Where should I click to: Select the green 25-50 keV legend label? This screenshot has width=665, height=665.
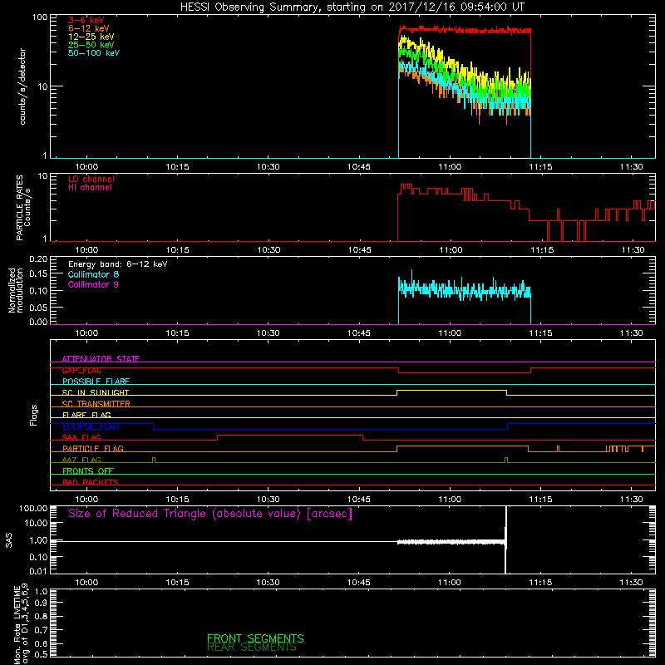tap(91, 45)
